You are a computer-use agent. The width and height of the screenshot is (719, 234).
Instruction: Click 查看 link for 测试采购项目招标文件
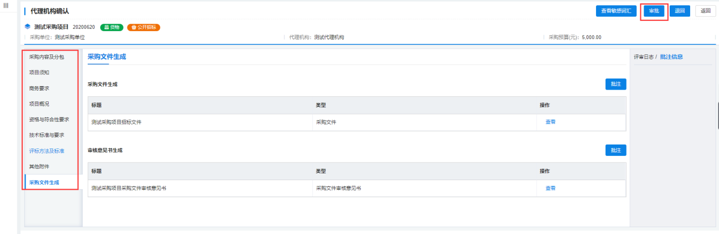(x=550, y=122)
